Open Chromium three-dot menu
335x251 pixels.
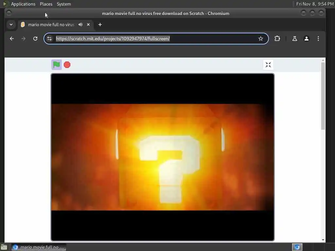click(x=318, y=39)
